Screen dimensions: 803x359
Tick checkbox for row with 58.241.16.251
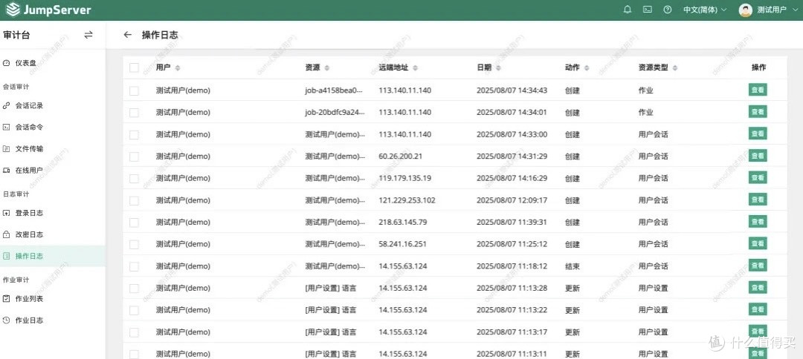(134, 244)
